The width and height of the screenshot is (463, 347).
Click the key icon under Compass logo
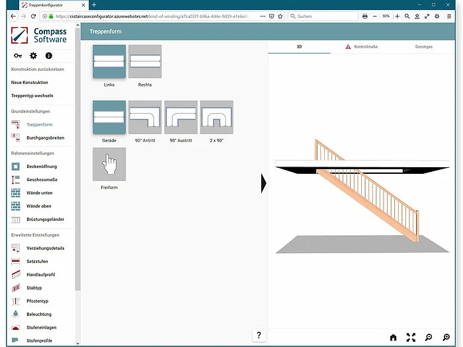coord(18,56)
